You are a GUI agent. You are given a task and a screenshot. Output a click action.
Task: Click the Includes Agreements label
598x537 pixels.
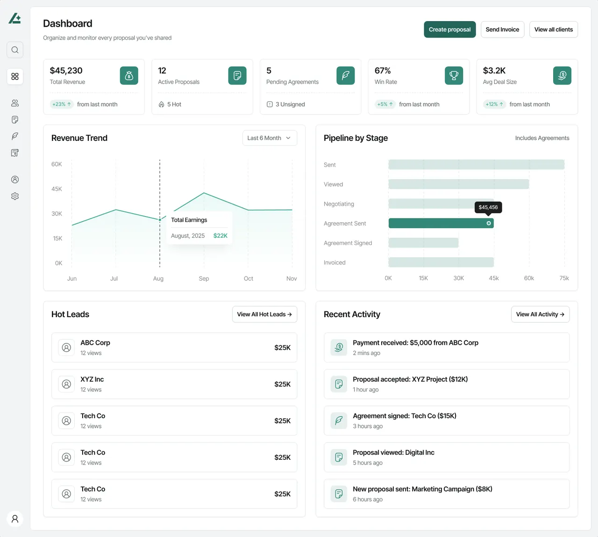pyautogui.click(x=542, y=138)
